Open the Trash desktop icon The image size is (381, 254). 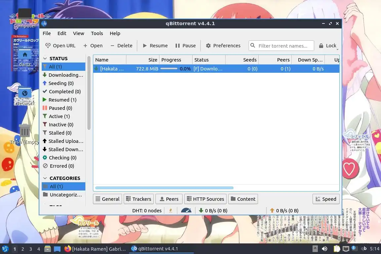point(24,134)
